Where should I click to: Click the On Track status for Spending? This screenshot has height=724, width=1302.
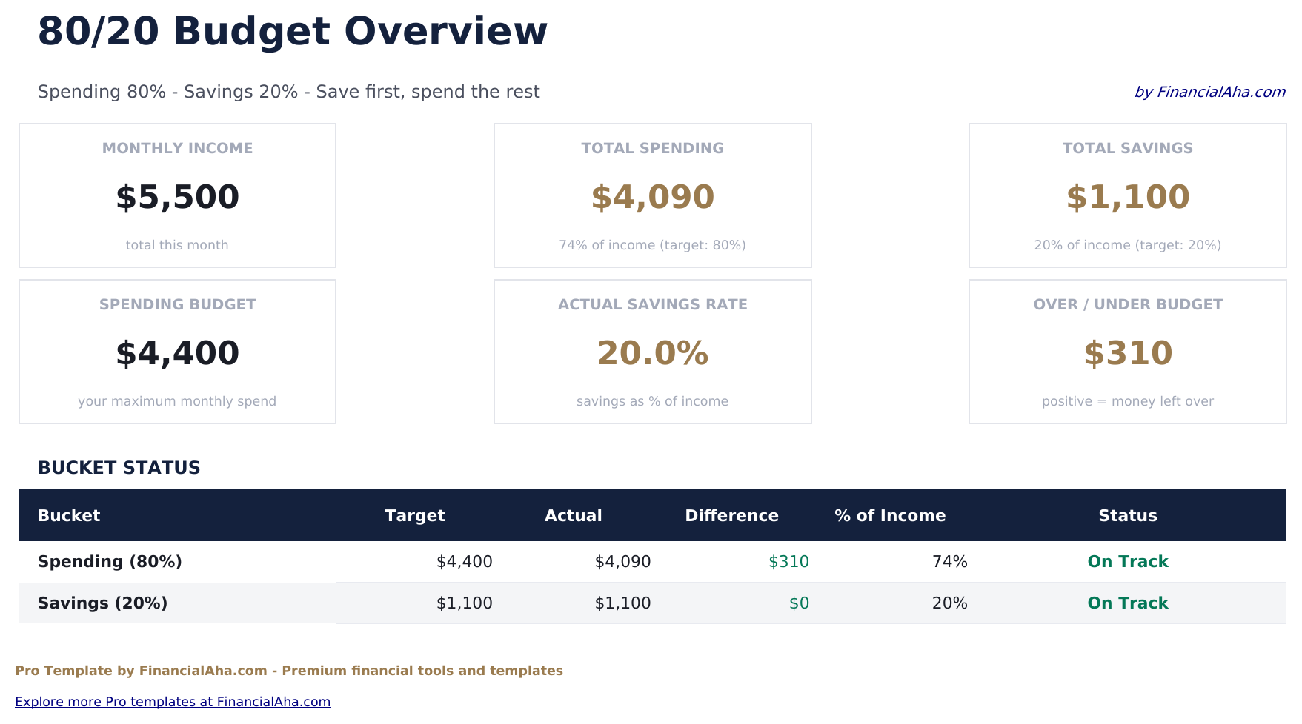tap(1127, 561)
